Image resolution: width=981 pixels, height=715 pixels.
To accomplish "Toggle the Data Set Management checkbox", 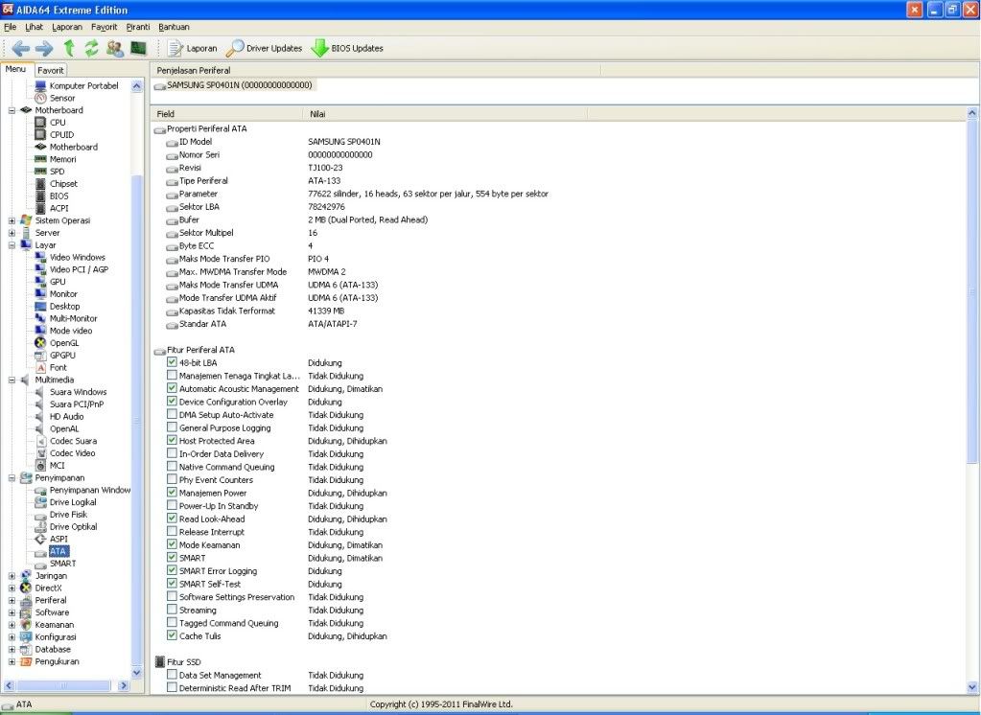I will pos(172,675).
